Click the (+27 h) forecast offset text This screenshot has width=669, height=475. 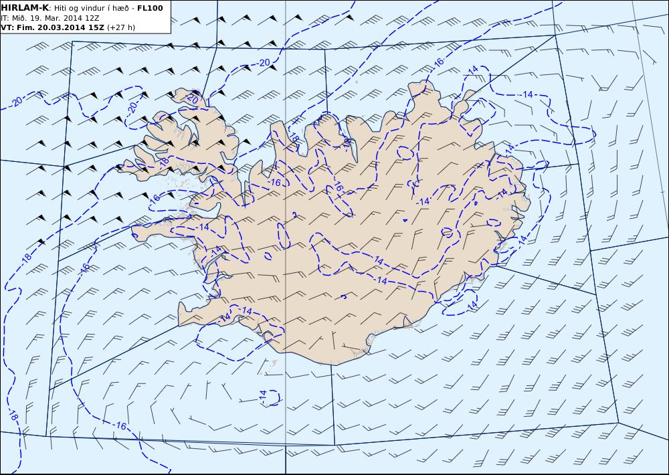pyautogui.click(x=121, y=27)
